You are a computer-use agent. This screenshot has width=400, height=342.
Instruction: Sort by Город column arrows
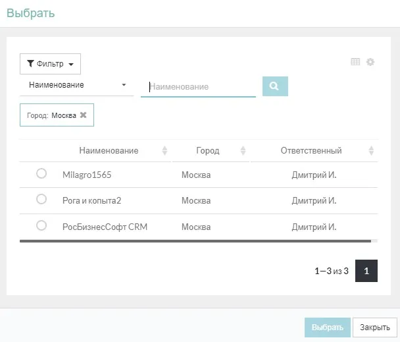coord(243,151)
